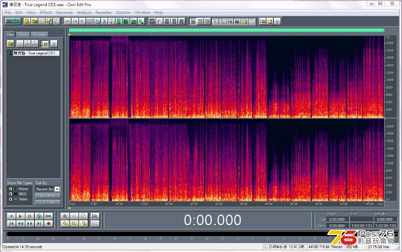The image size is (402, 252).
Task: Click the empty Sel End time field
Action: coord(362,219)
